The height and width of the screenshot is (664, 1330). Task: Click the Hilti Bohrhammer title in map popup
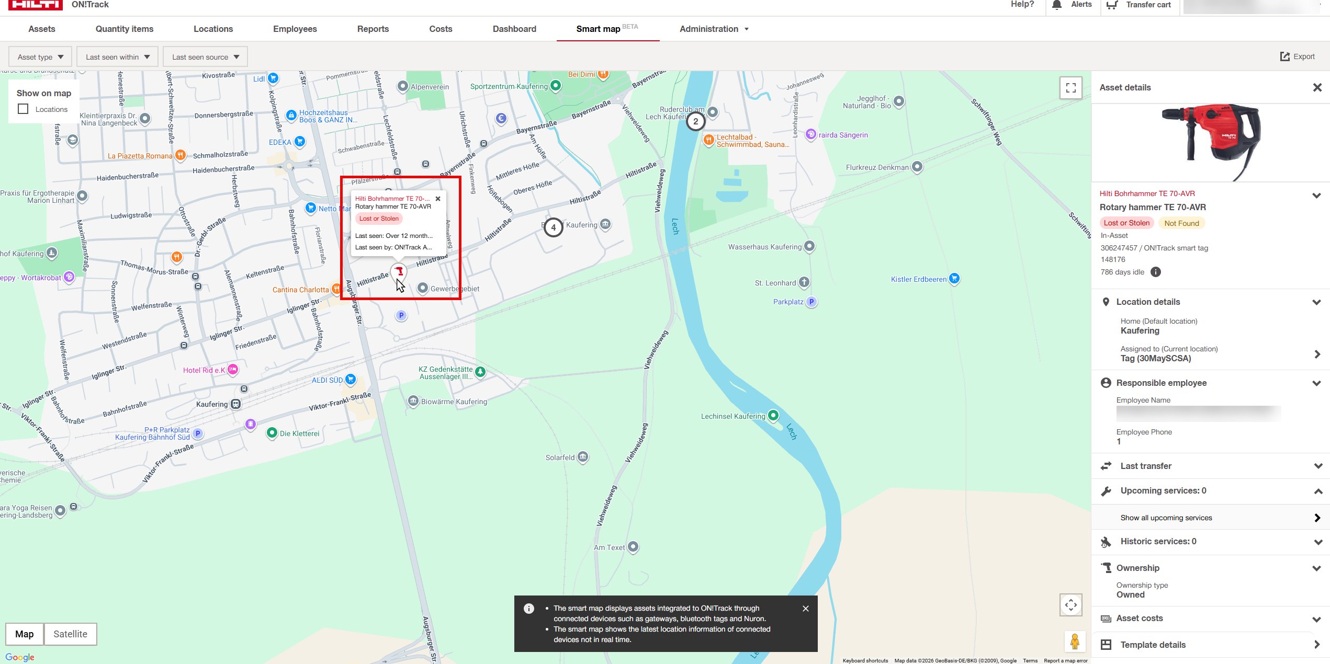(392, 199)
